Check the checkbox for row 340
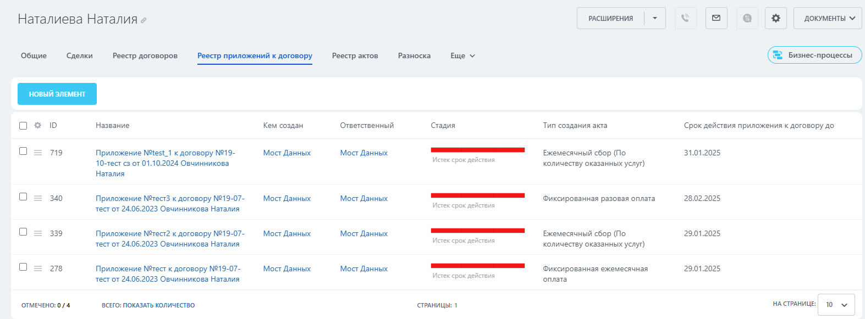The image size is (865, 319). [23, 197]
